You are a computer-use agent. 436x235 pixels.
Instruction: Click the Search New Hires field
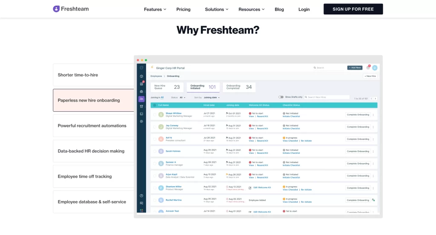click(327, 97)
